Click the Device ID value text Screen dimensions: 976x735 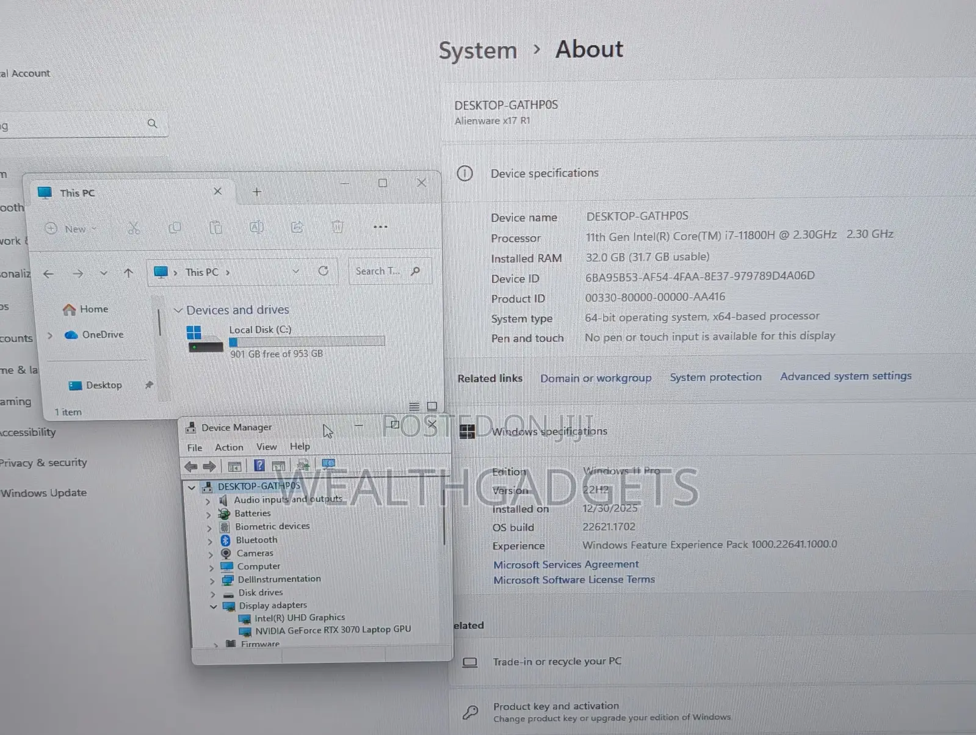click(x=700, y=276)
